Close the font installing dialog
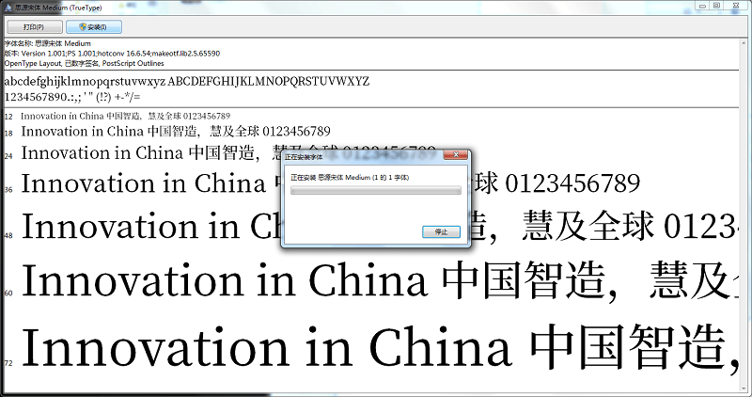Image resolution: width=752 pixels, height=397 pixels. click(x=456, y=155)
